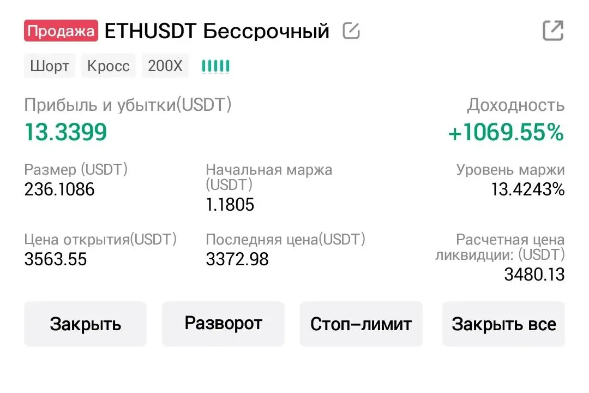Tap the Закрыть все button
This screenshot has height=393, width=589.
(x=504, y=324)
